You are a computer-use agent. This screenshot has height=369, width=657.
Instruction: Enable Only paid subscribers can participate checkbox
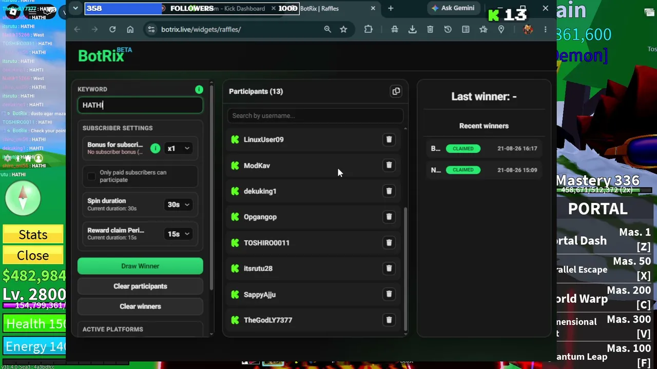pyautogui.click(x=91, y=176)
